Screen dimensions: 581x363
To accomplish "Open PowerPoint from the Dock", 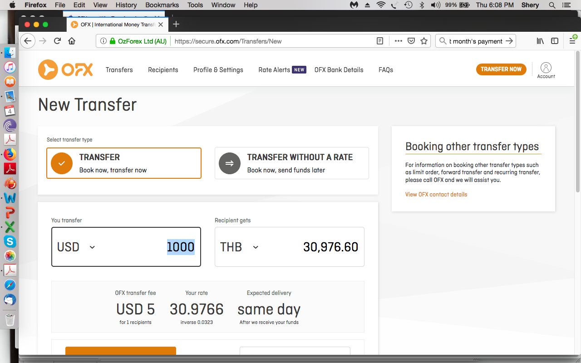I will 10,212.
